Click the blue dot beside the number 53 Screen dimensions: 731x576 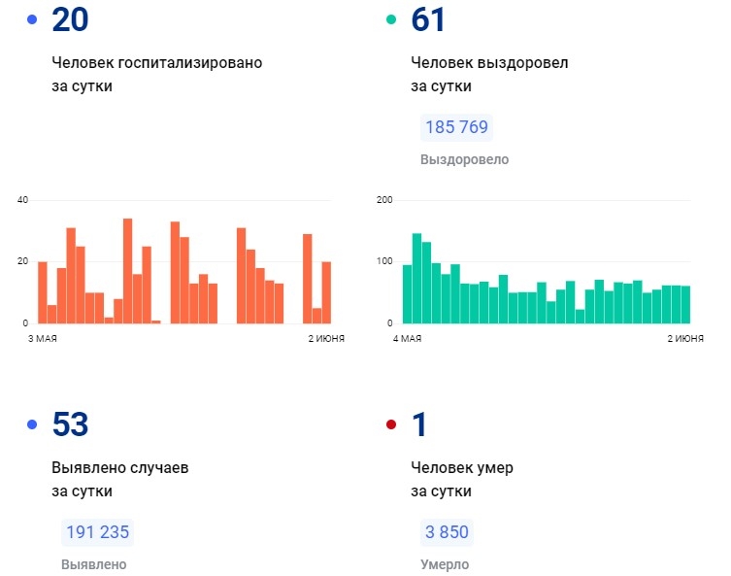tap(33, 424)
